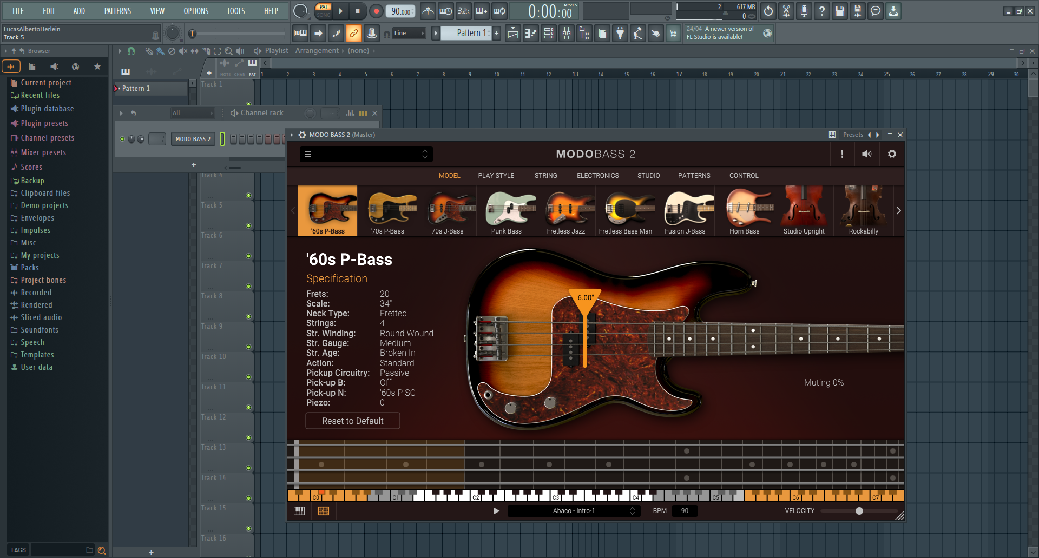Image resolution: width=1039 pixels, height=558 pixels.
Task: Click the Reset to Default button
Action: 353,421
